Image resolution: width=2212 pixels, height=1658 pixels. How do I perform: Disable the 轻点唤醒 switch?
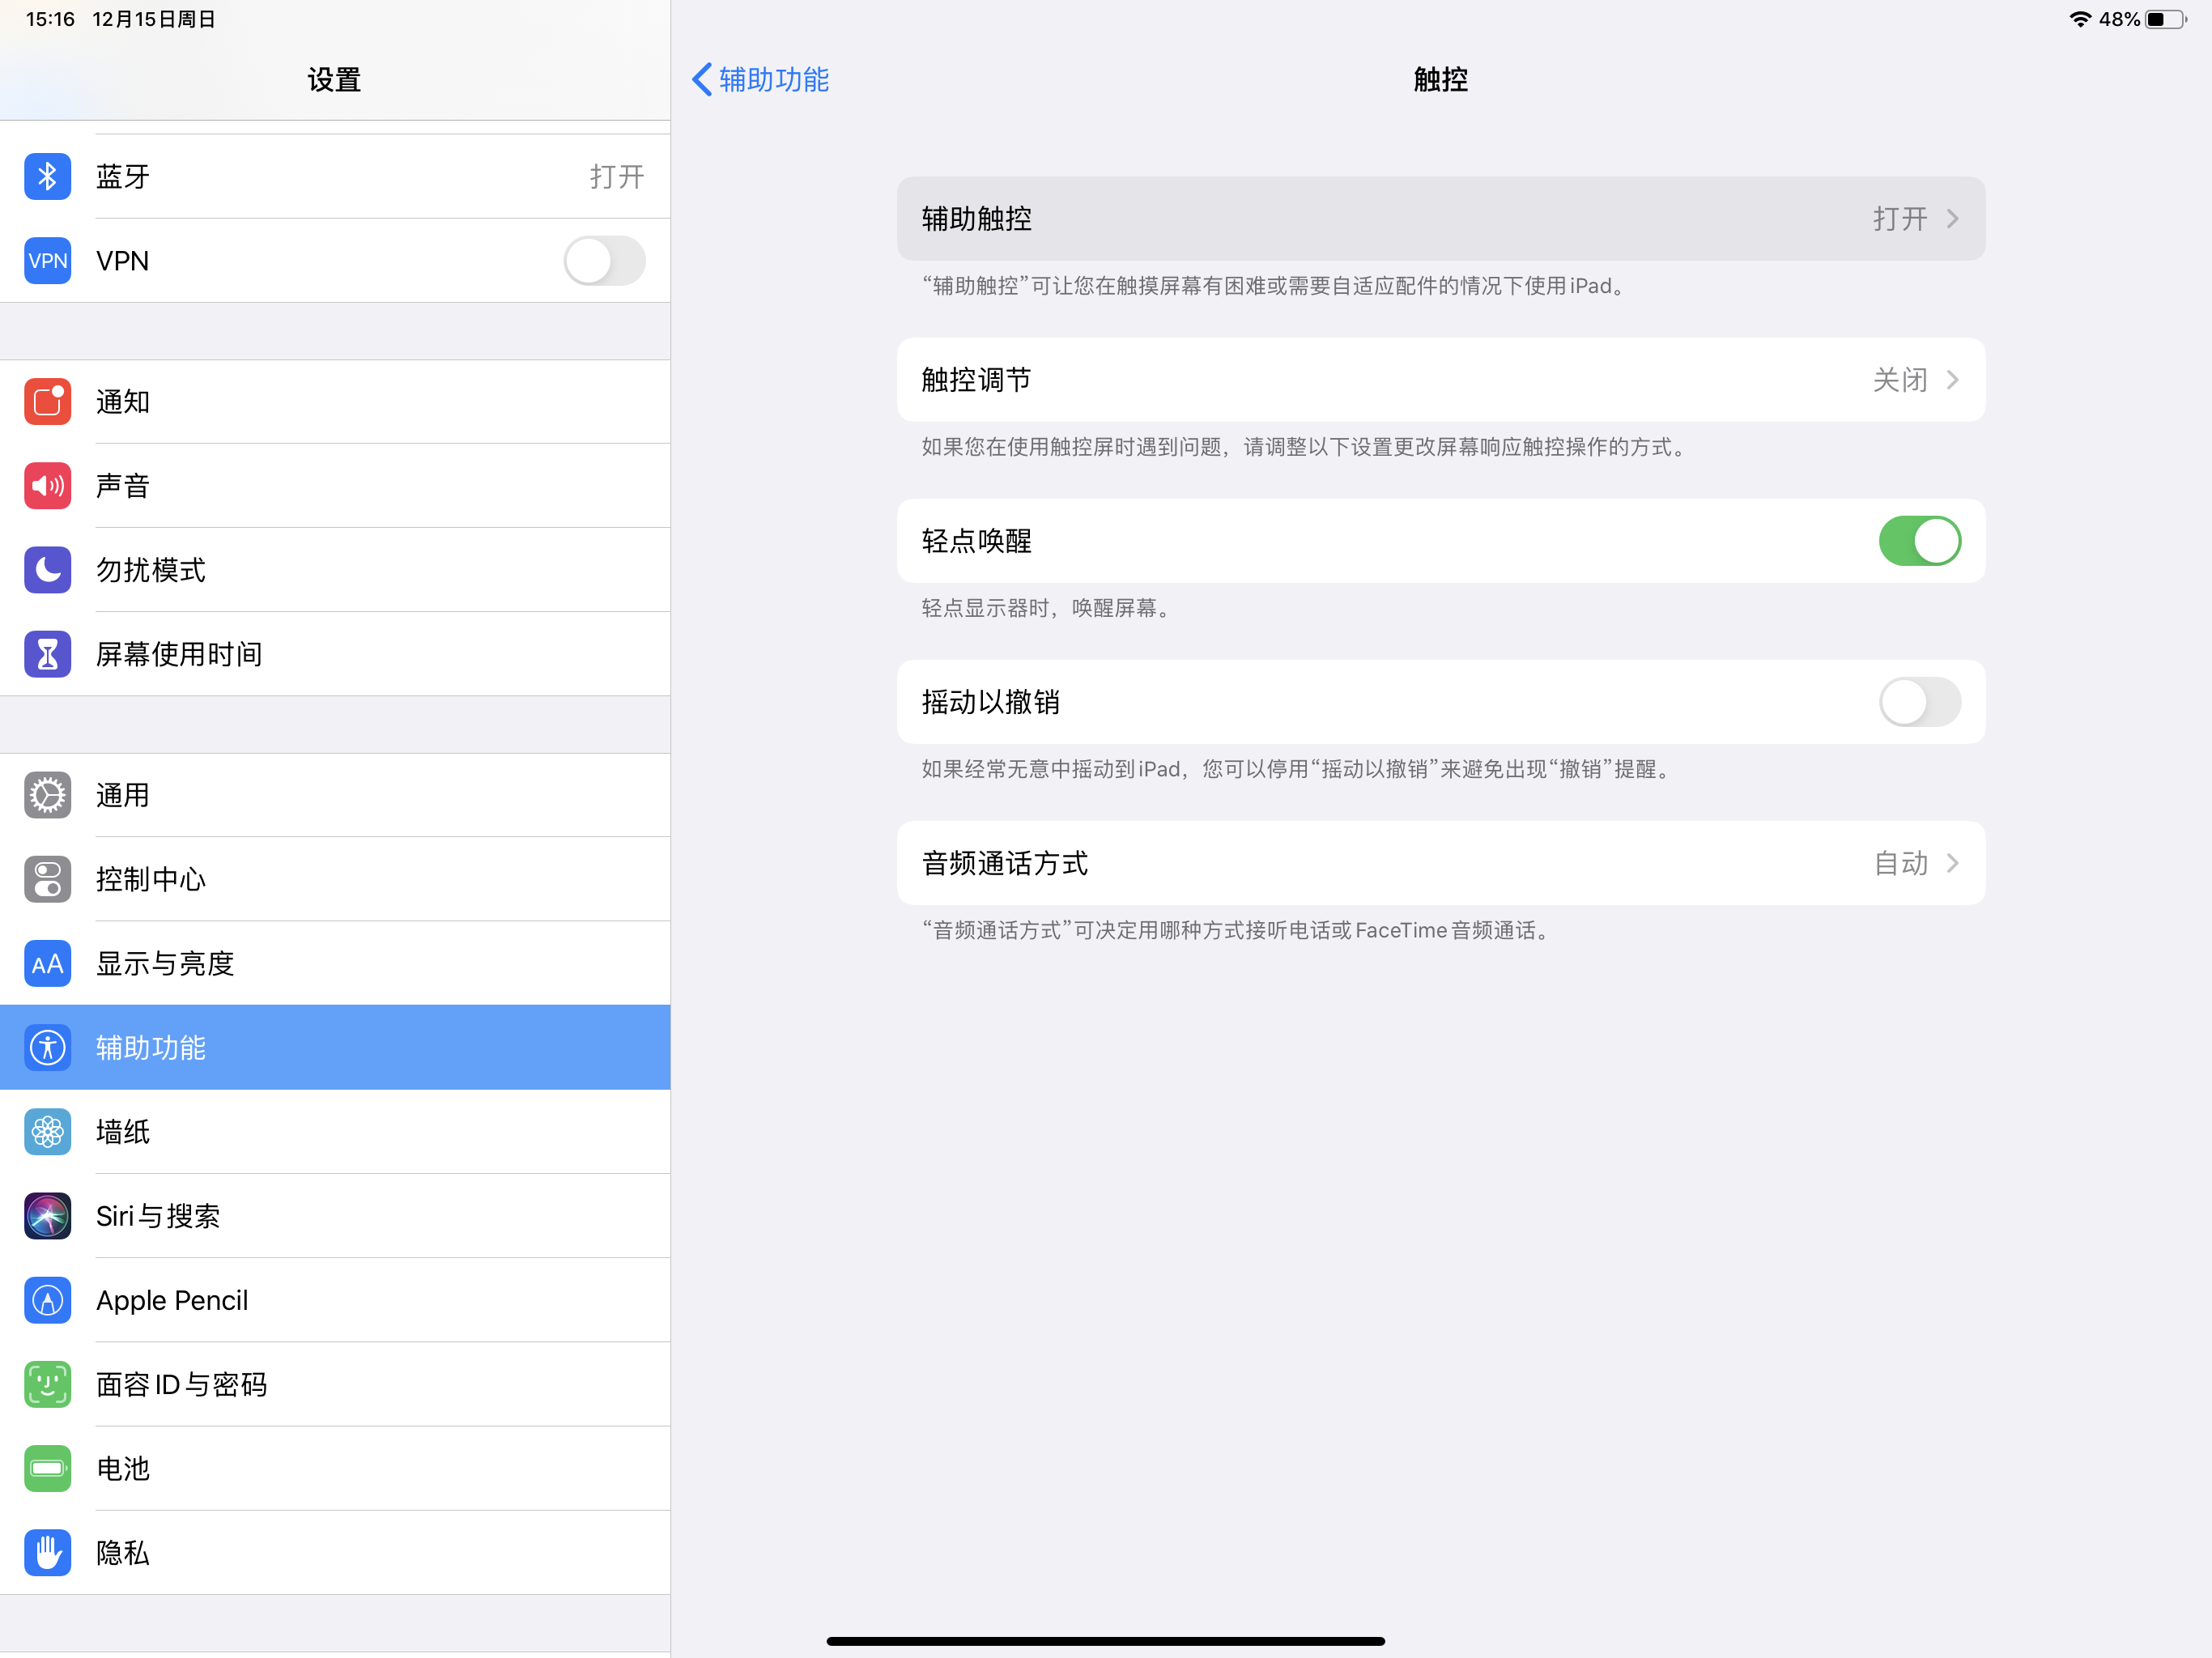tap(1918, 541)
